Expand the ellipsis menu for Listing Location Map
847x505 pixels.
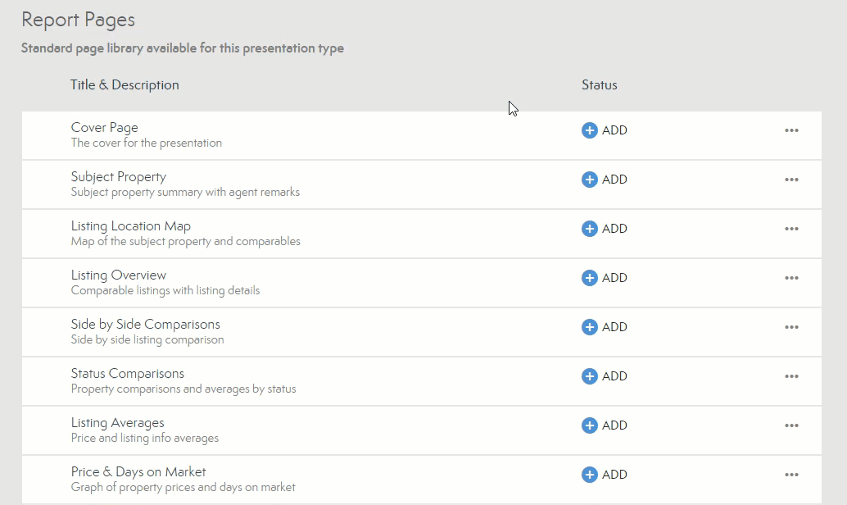791,229
